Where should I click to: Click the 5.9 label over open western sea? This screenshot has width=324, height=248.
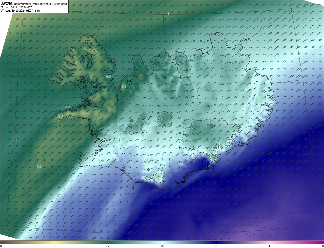[x=15, y=139]
